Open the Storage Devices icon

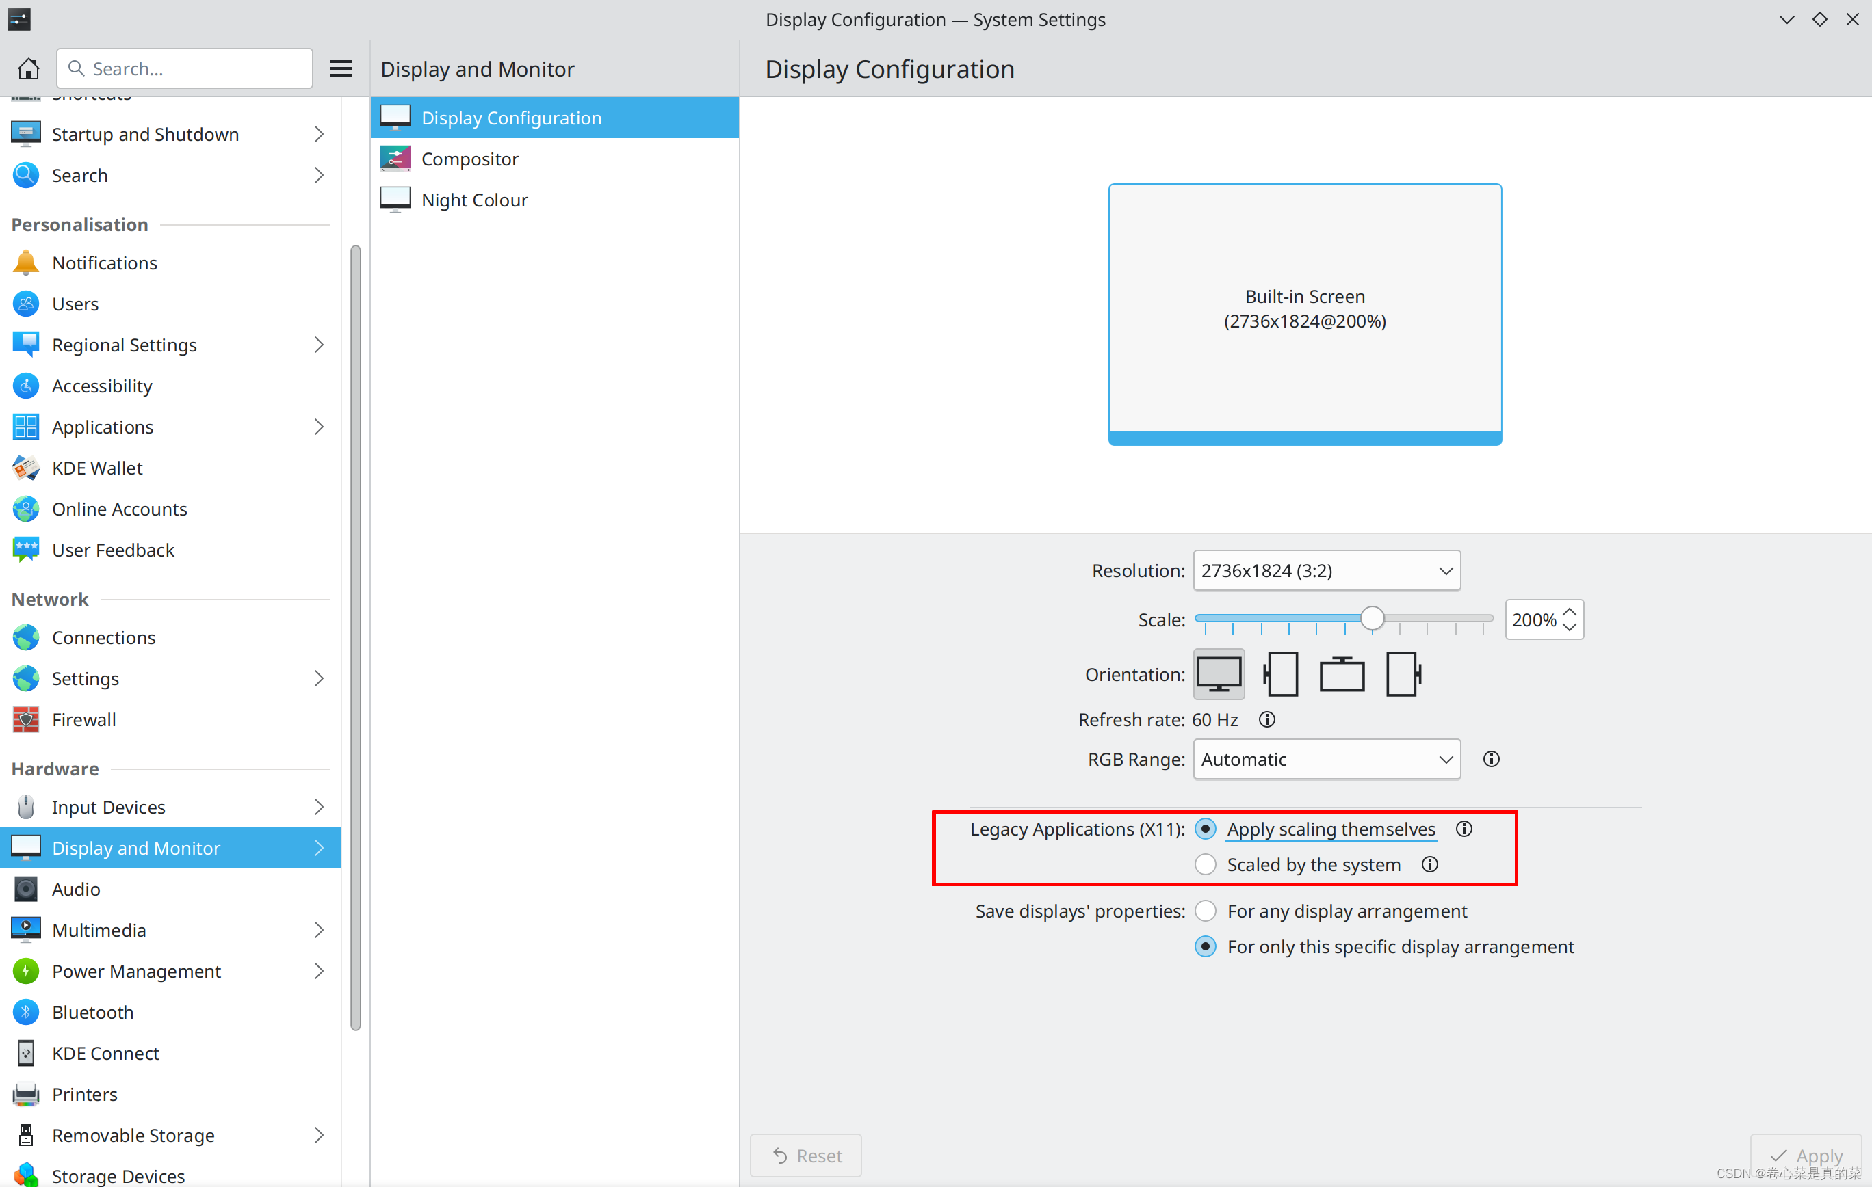pyautogui.click(x=25, y=1175)
